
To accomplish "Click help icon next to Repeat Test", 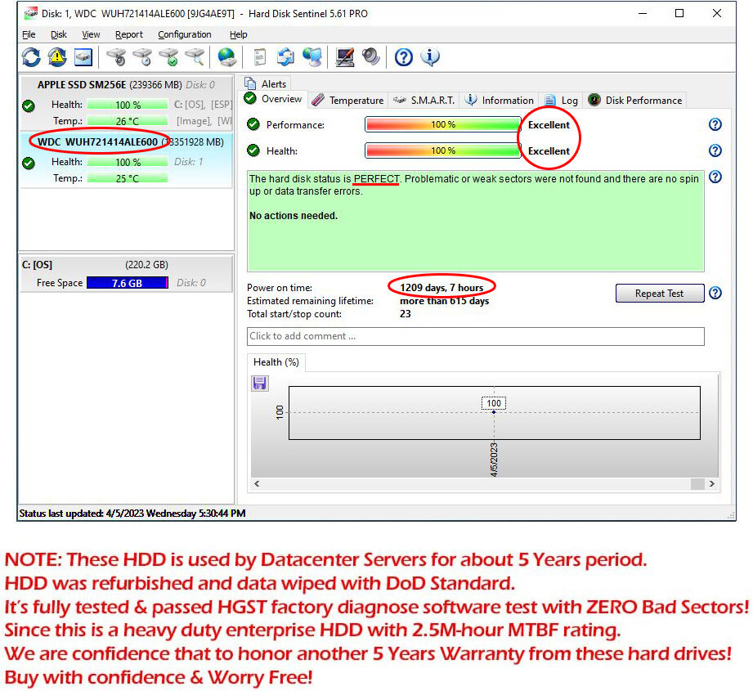I will pyautogui.click(x=715, y=293).
